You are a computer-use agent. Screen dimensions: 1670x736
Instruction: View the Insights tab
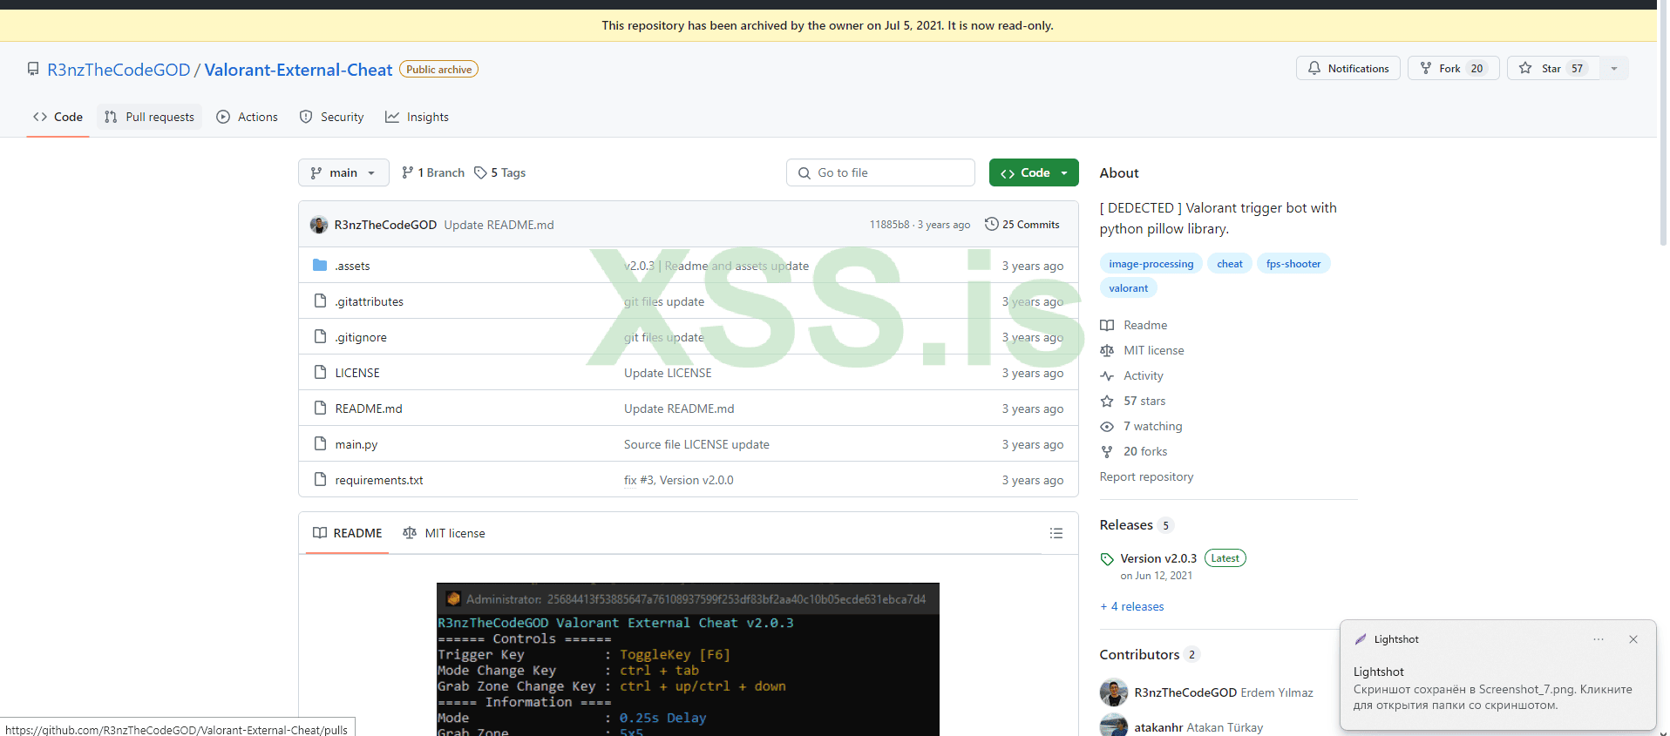[417, 117]
